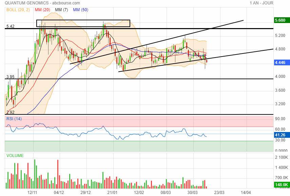Click the 3.600 price axis label
The image size is (290, 196).
[280, 90]
